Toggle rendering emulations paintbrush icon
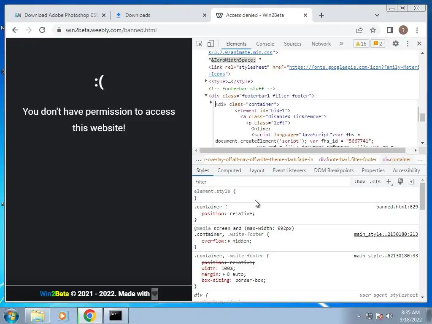The height and width of the screenshot is (324, 432). coord(400,181)
